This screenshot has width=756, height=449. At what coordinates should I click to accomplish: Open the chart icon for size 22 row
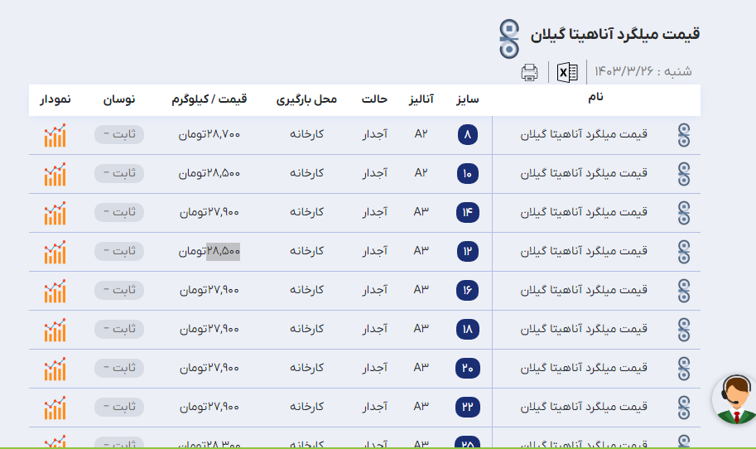[55, 408]
